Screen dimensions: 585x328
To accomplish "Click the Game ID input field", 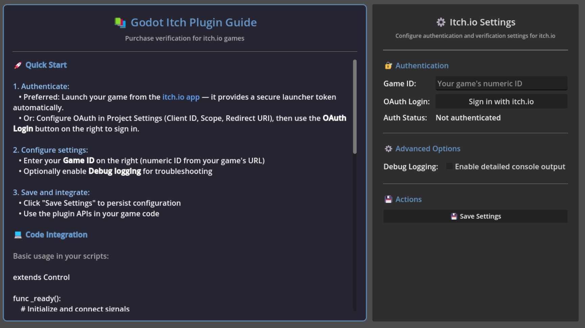I will [x=501, y=83].
